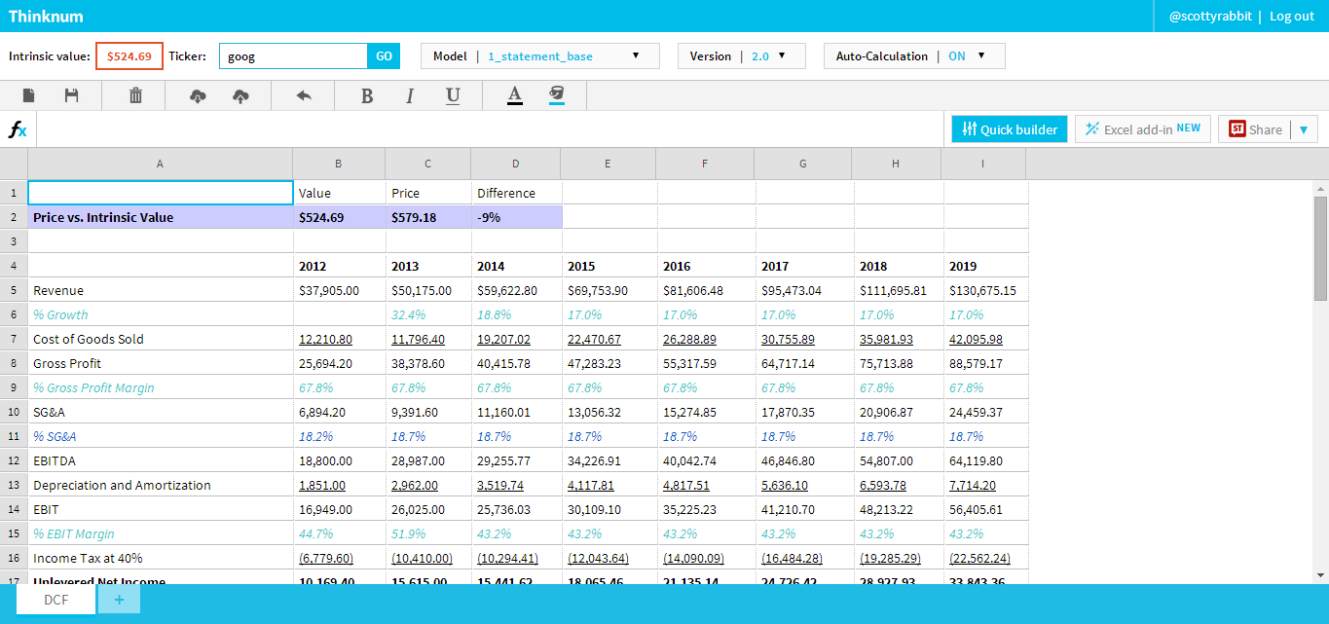Click the Ticker input field

click(293, 56)
